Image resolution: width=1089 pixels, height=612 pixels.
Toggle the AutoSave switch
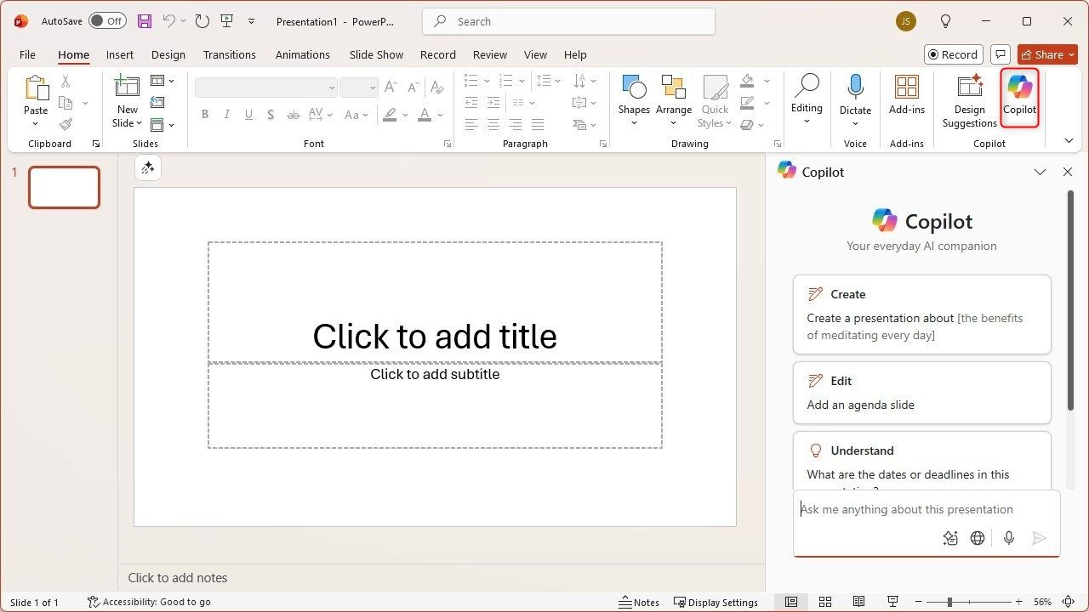pos(107,21)
